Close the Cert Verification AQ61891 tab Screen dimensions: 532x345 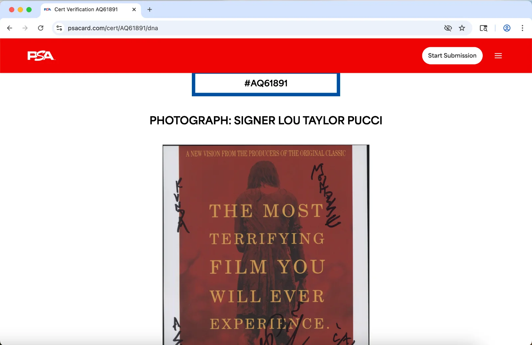(x=134, y=10)
